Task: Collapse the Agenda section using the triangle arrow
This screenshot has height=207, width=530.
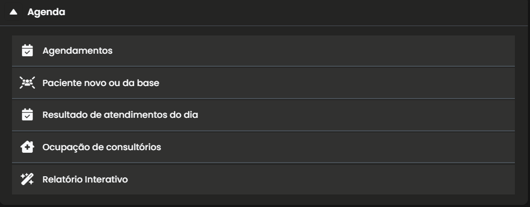Action: point(13,12)
